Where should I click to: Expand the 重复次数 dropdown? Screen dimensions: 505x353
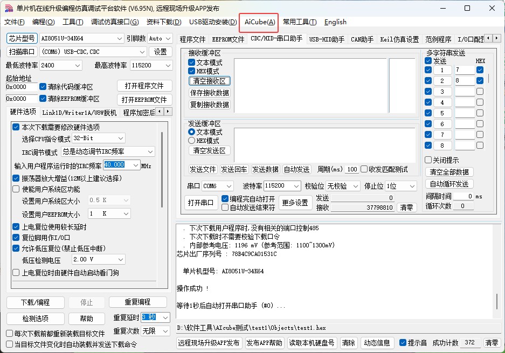click(165, 331)
